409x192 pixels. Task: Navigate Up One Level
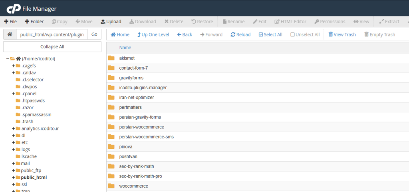[153, 34]
